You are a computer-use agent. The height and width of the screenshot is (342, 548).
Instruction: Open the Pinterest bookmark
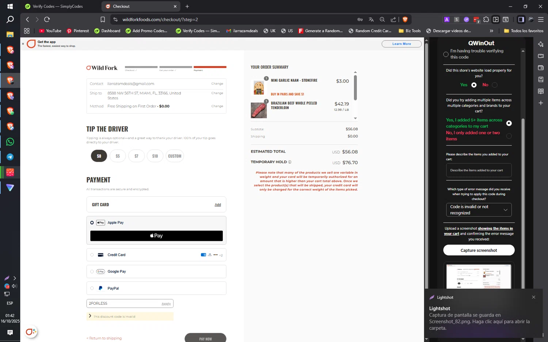(x=78, y=31)
